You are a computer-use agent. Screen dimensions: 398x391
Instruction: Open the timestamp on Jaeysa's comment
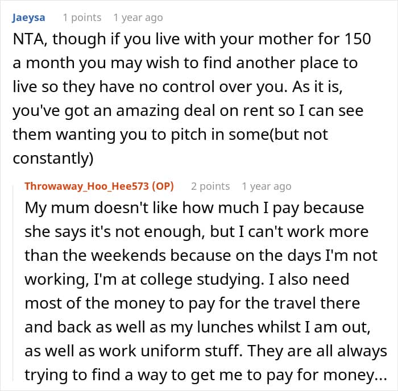tap(138, 18)
